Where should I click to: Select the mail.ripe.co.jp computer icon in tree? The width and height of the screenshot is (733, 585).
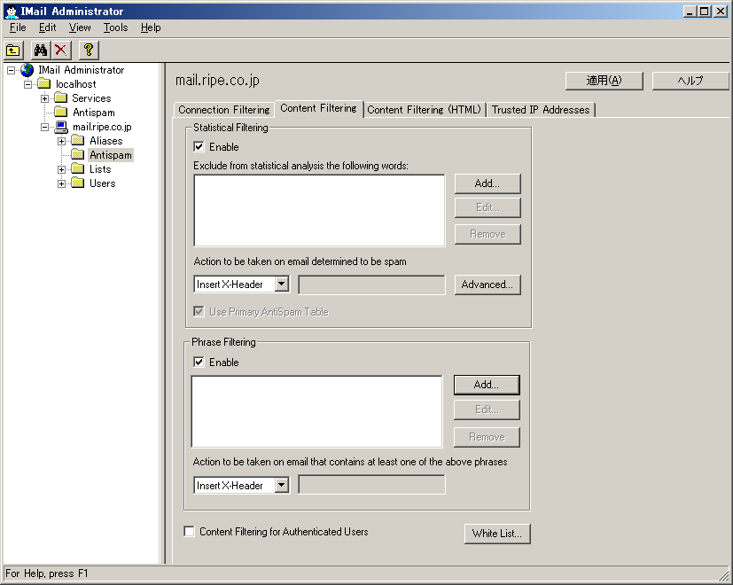[61, 127]
